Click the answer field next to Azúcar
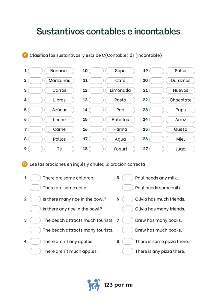The height and width of the screenshot is (307, 217). [x=36, y=110]
